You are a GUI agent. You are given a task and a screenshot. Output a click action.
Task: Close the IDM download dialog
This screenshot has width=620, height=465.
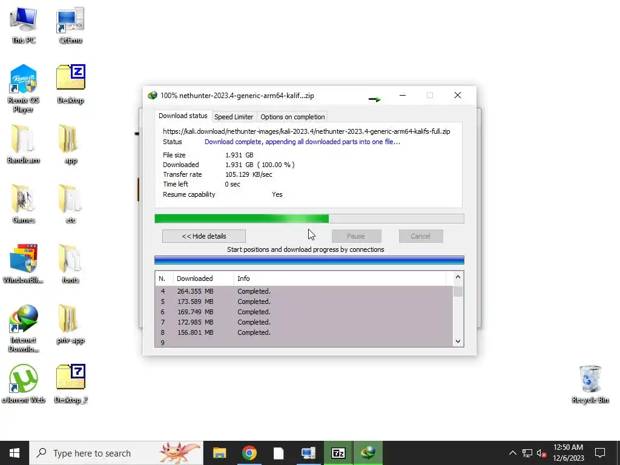458,95
